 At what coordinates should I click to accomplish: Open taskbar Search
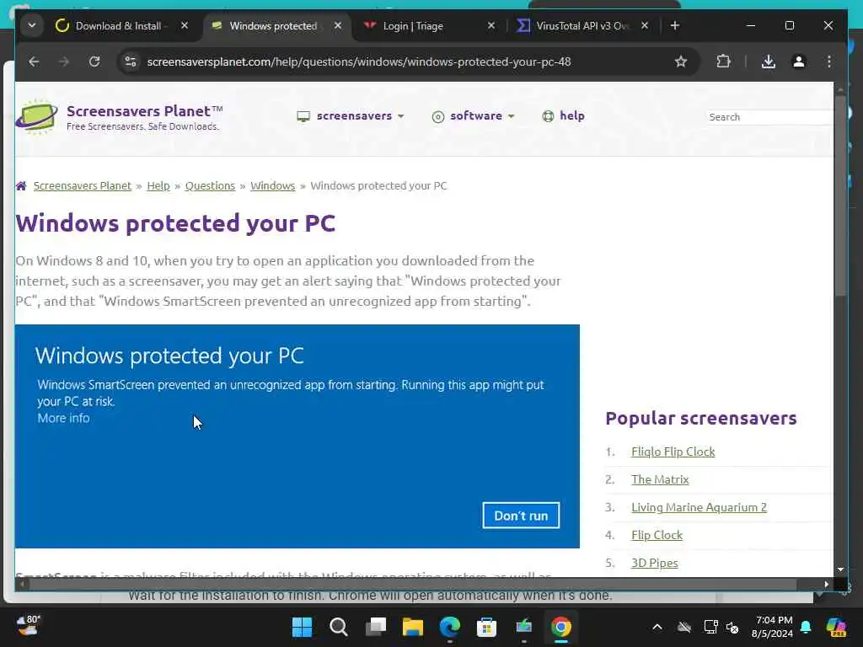339,627
